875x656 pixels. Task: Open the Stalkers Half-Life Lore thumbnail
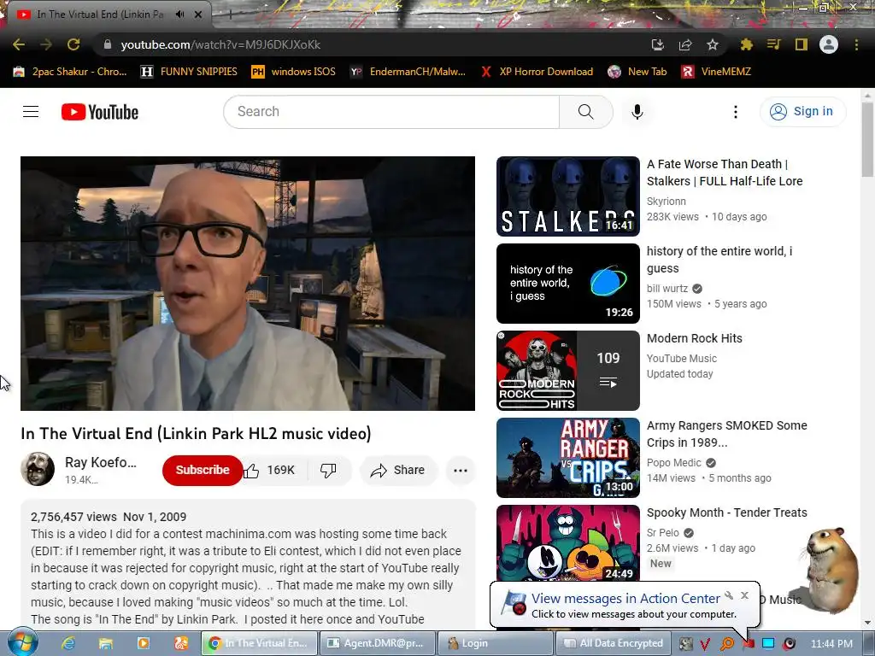pos(568,196)
